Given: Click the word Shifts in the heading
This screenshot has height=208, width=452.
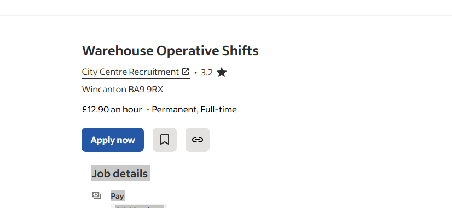Looking at the screenshot, I should 240,51.
